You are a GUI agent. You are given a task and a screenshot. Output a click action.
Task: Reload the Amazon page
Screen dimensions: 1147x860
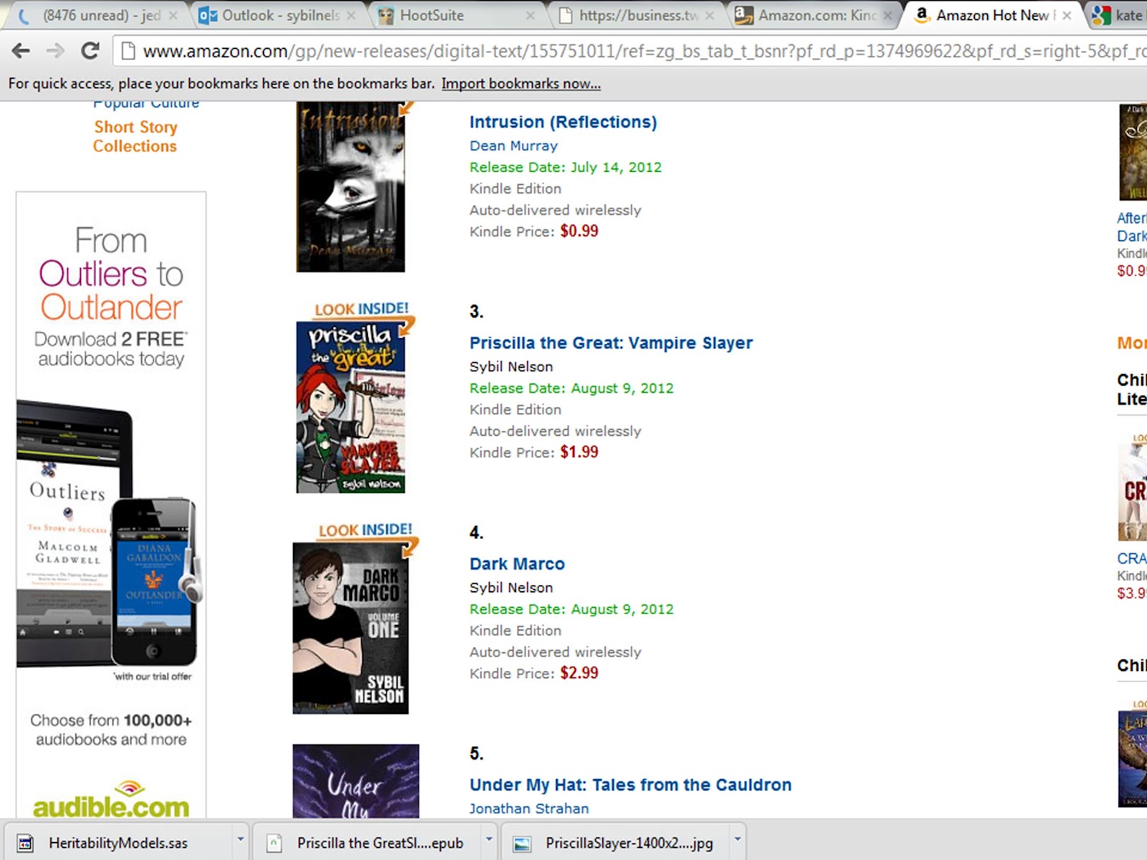90,51
